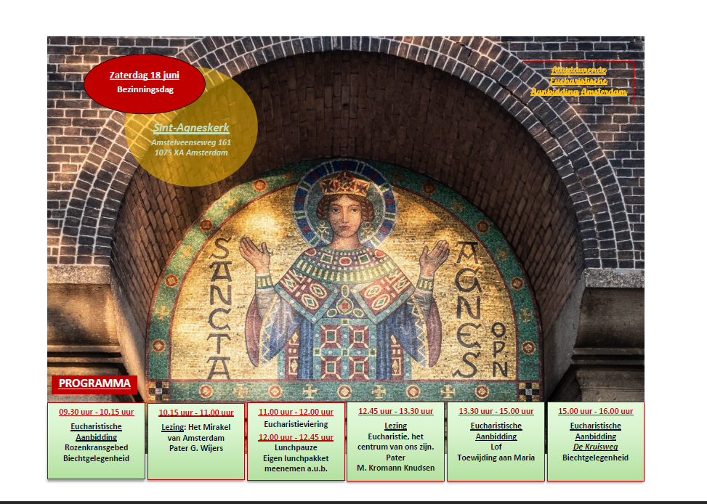Click the address line 'Amstelveenseweg 161'
Image resolution: width=707 pixels, height=504 pixels.
(x=190, y=142)
